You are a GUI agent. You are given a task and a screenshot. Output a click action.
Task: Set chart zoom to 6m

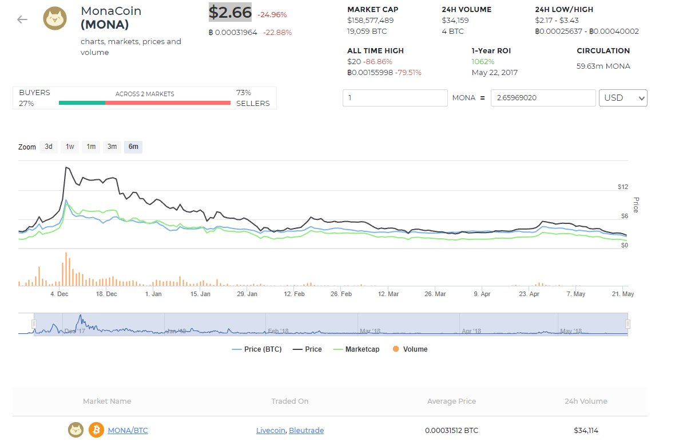pyautogui.click(x=133, y=147)
